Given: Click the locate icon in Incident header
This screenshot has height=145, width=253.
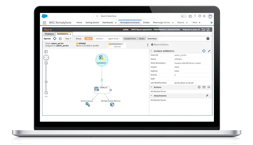Looking at the screenshot, I should 204,51.
